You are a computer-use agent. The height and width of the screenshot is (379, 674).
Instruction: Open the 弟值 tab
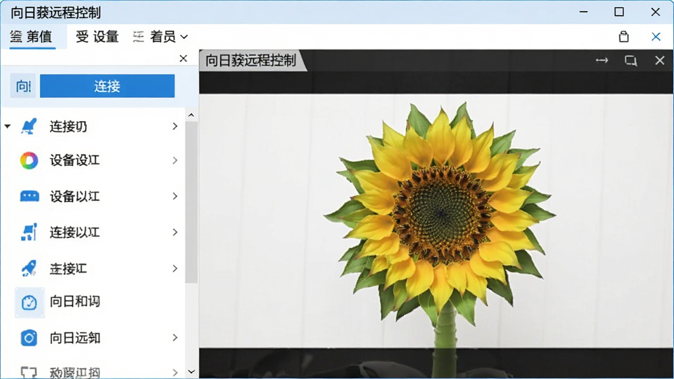point(32,37)
